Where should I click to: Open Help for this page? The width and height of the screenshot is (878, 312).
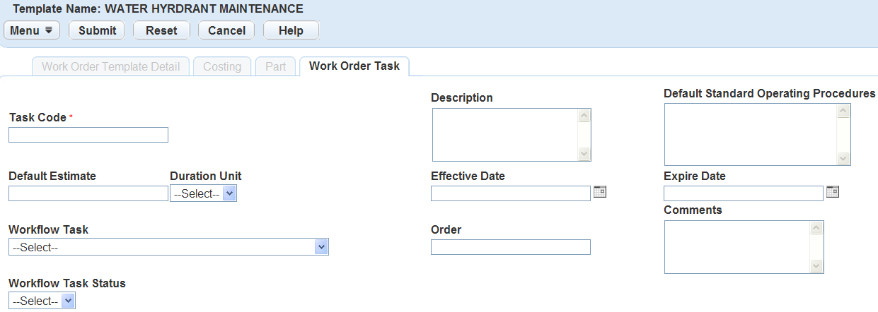pos(291,30)
